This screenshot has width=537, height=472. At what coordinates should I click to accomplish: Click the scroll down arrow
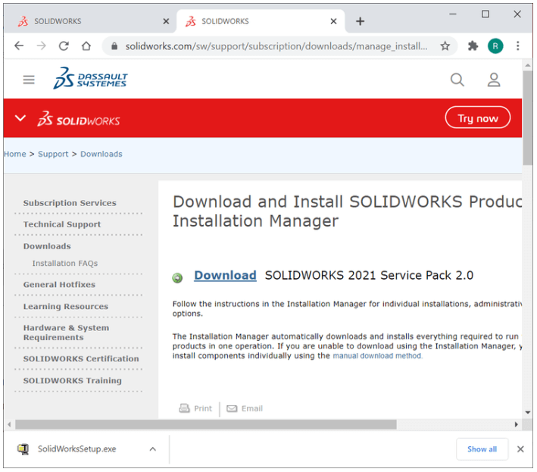pos(527,412)
